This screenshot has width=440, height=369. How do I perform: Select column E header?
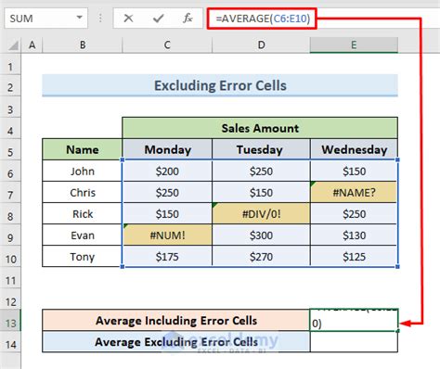354,45
